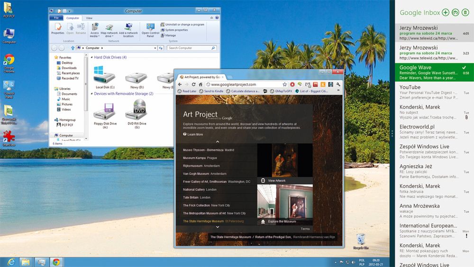
Task: Open the Map network drive dropdown
Action: (109, 30)
